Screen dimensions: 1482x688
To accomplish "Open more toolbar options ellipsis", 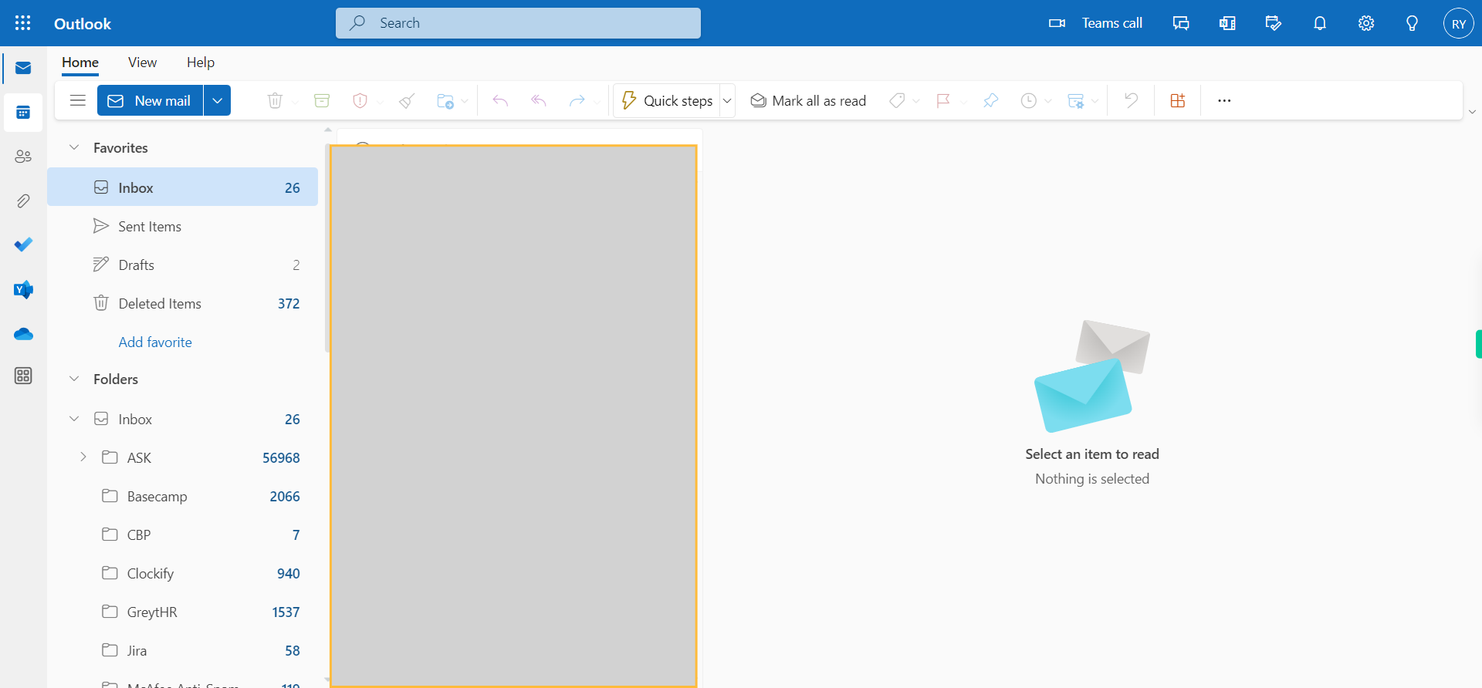I will point(1224,100).
